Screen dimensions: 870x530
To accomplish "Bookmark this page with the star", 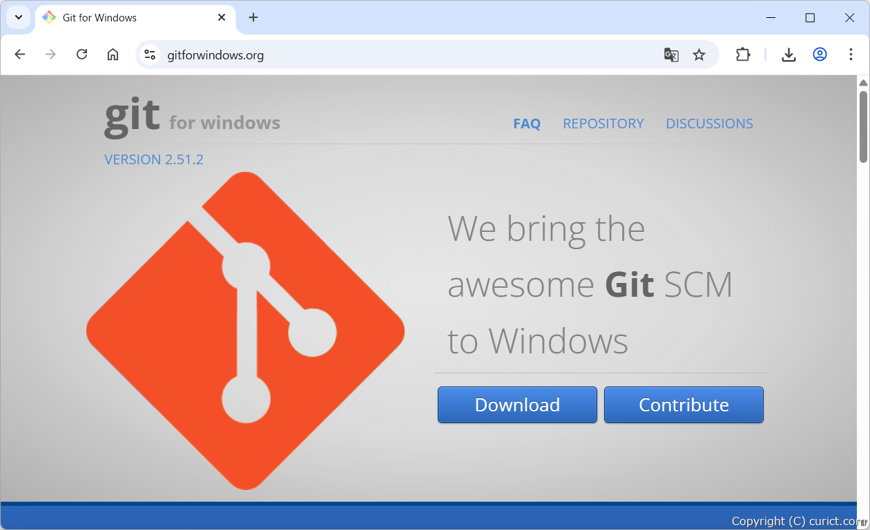I will click(x=699, y=55).
